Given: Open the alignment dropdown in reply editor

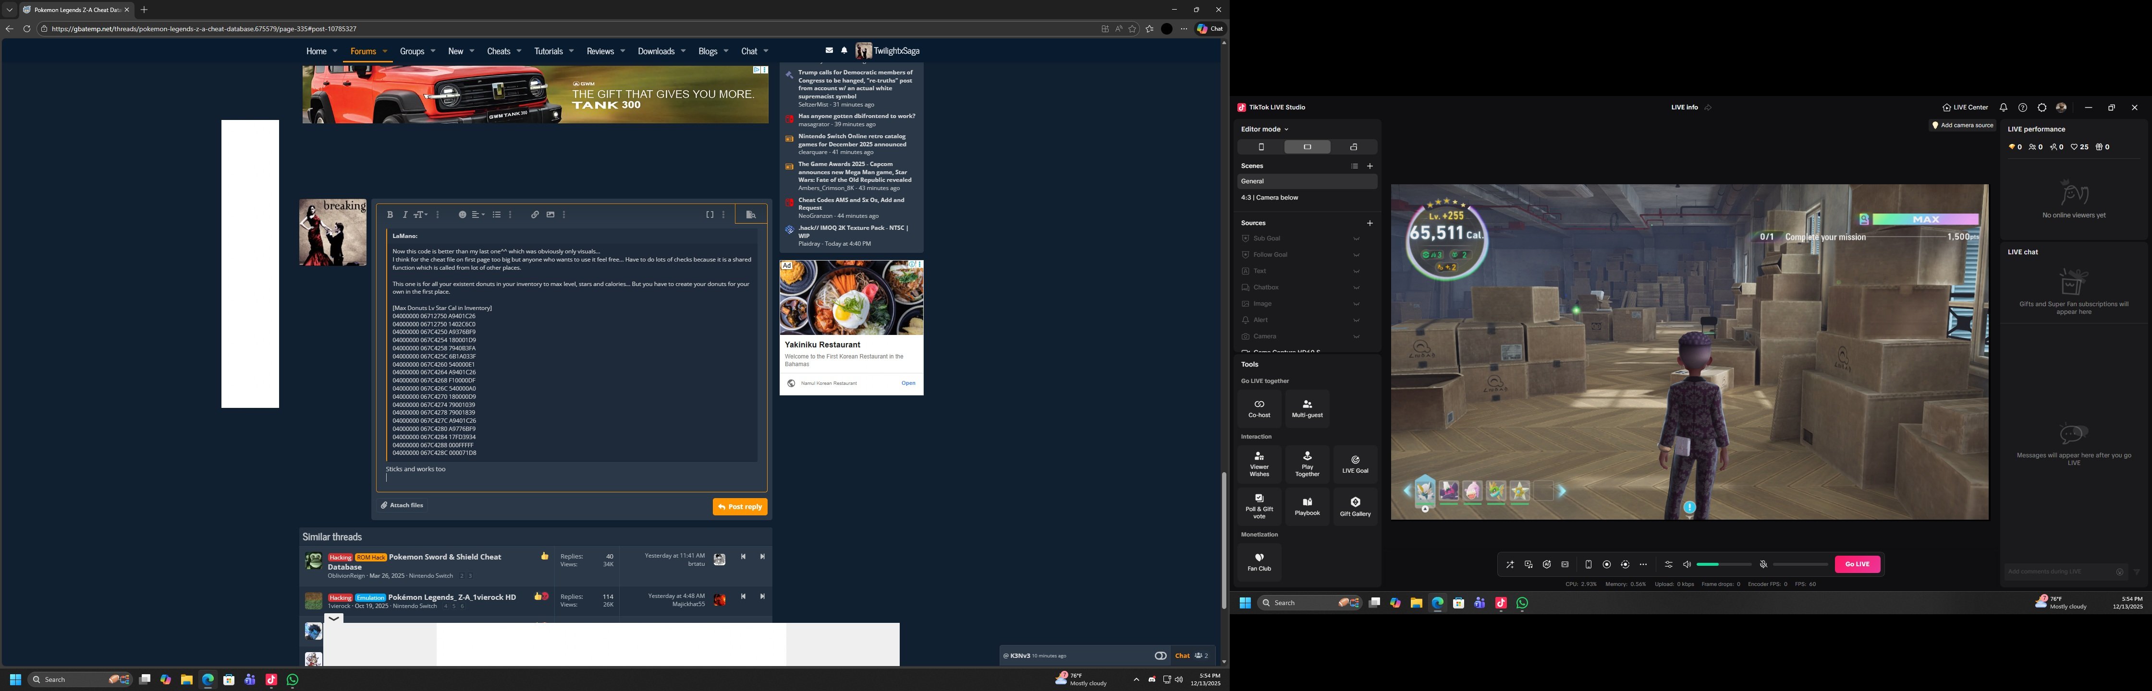Looking at the screenshot, I should pyautogui.click(x=478, y=214).
